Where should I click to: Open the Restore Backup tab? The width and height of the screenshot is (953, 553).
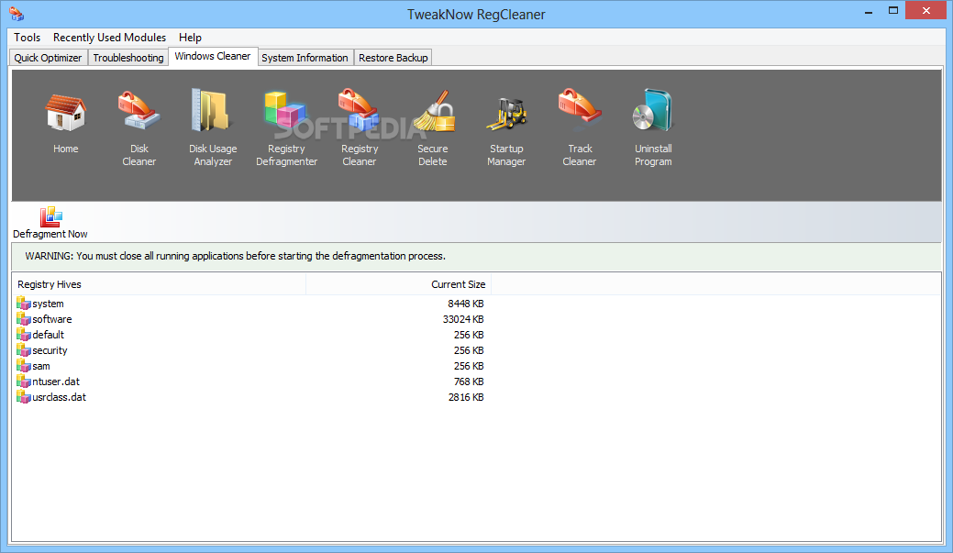(393, 58)
